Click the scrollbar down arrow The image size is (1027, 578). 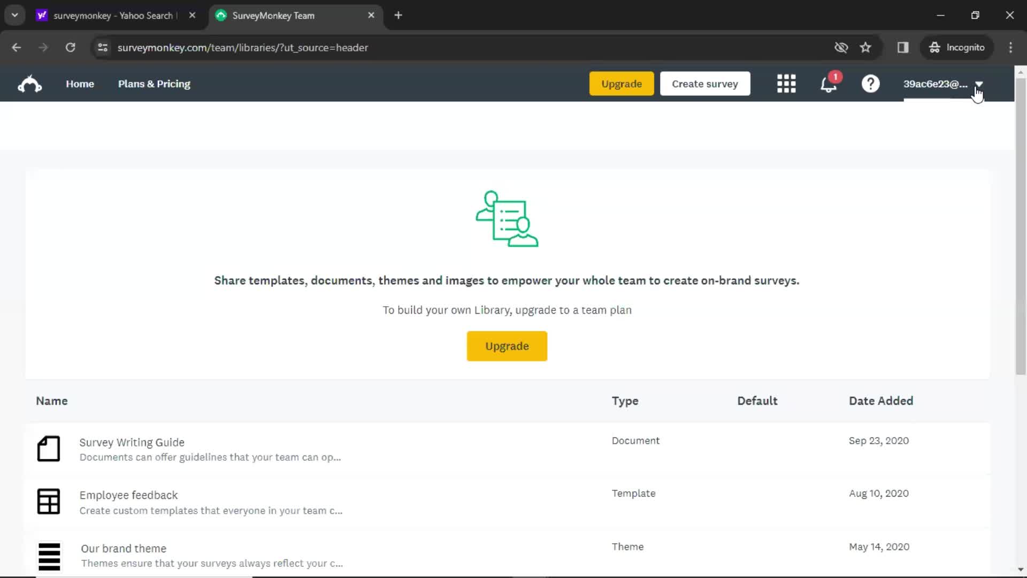[1021, 569]
